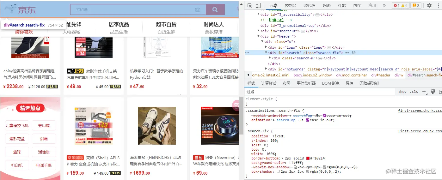Click the ellipsis in the shortcut div
This screenshot has height=180, width=442.
pyautogui.click(x=302, y=31)
